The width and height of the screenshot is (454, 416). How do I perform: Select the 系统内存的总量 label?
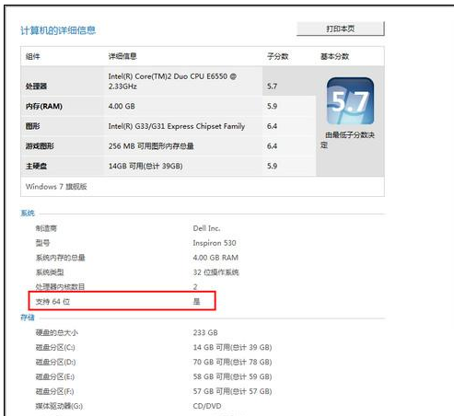point(61,258)
